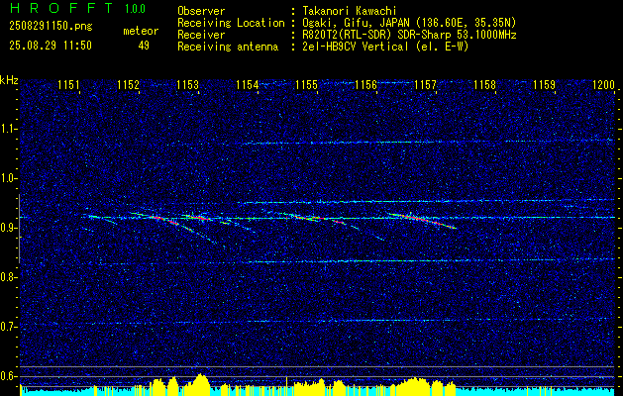Click the file name 2508291150.png
The width and height of the screenshot is (623, 396).
51,27
